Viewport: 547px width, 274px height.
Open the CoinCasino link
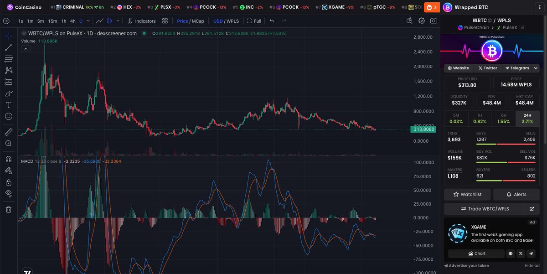pos(24,7)
